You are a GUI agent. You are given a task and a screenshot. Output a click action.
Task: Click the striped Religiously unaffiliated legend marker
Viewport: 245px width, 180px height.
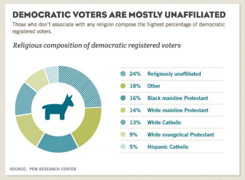[x=123, y=74]
